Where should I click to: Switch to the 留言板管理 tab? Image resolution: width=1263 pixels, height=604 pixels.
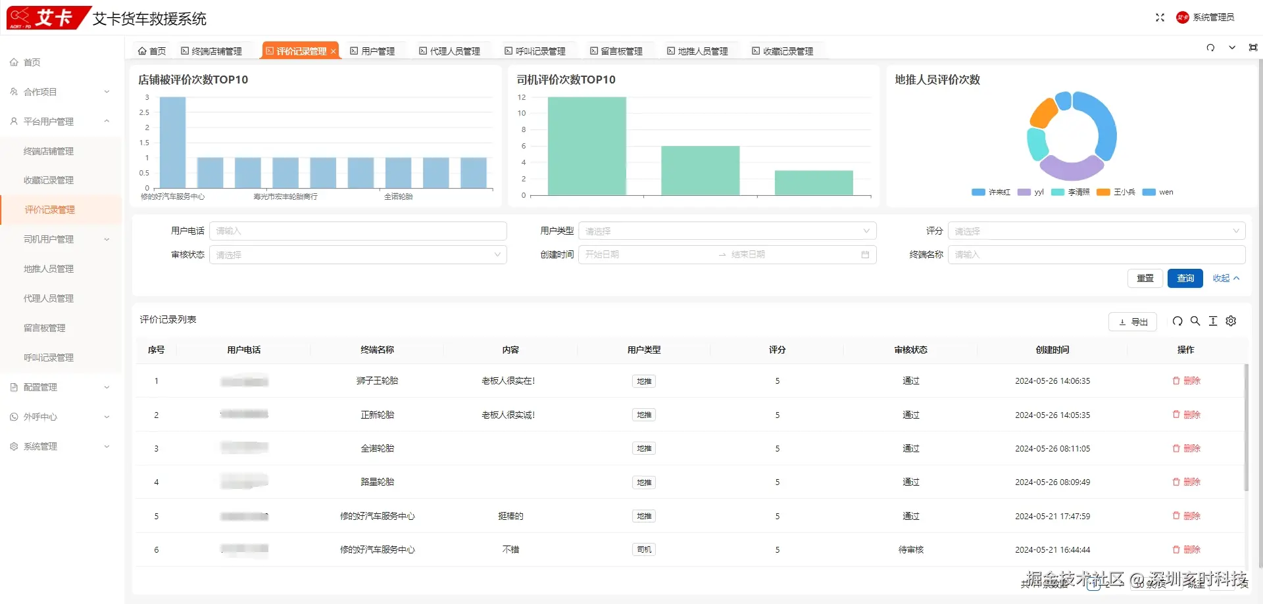[617, 51]
